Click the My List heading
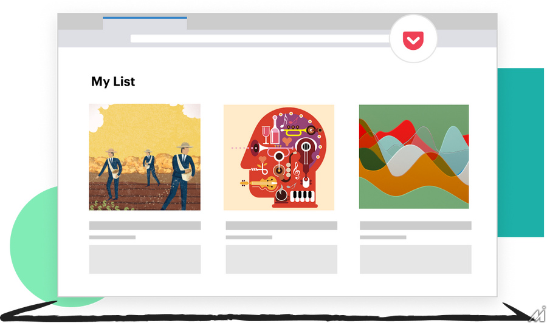Image resolution: width=547 pixels, height=323 pixels. point(113,81)
